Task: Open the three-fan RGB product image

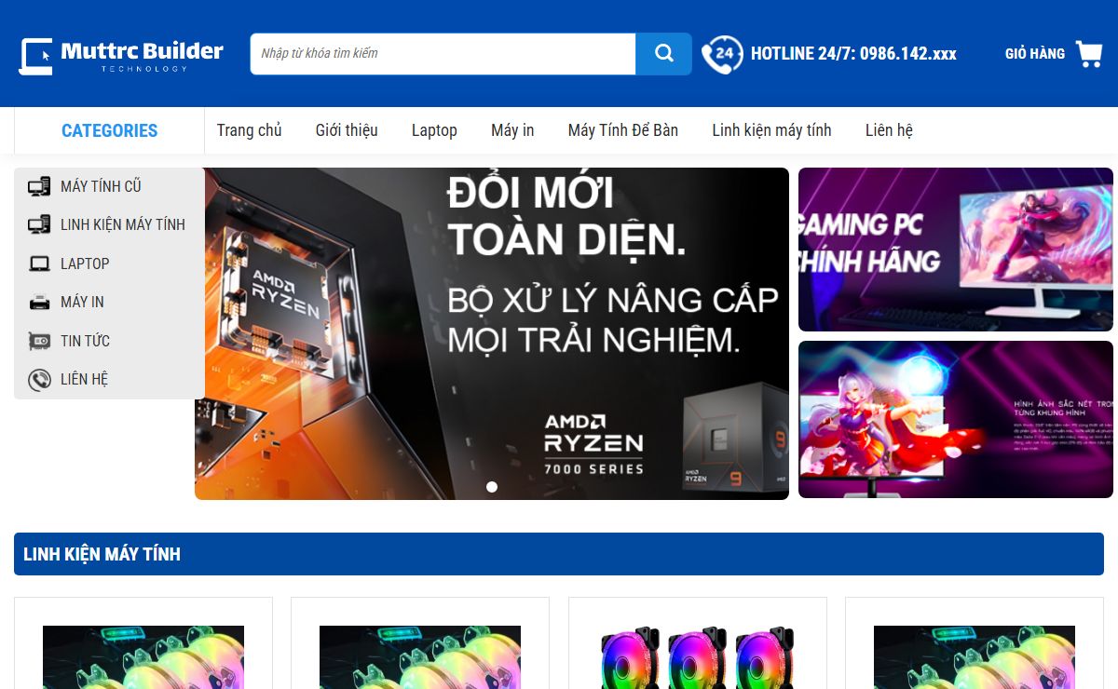Action: [697, 657]
